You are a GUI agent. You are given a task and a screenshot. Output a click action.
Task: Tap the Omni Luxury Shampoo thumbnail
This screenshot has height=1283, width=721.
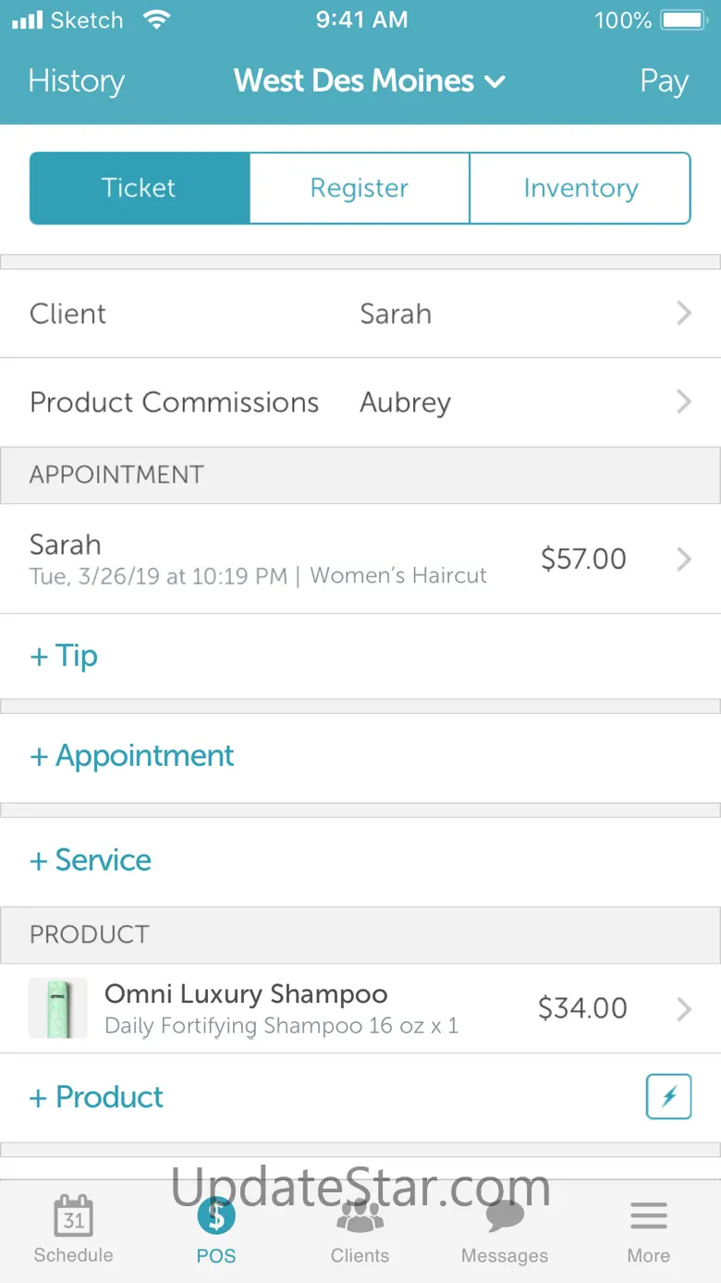click(58, 1008)
